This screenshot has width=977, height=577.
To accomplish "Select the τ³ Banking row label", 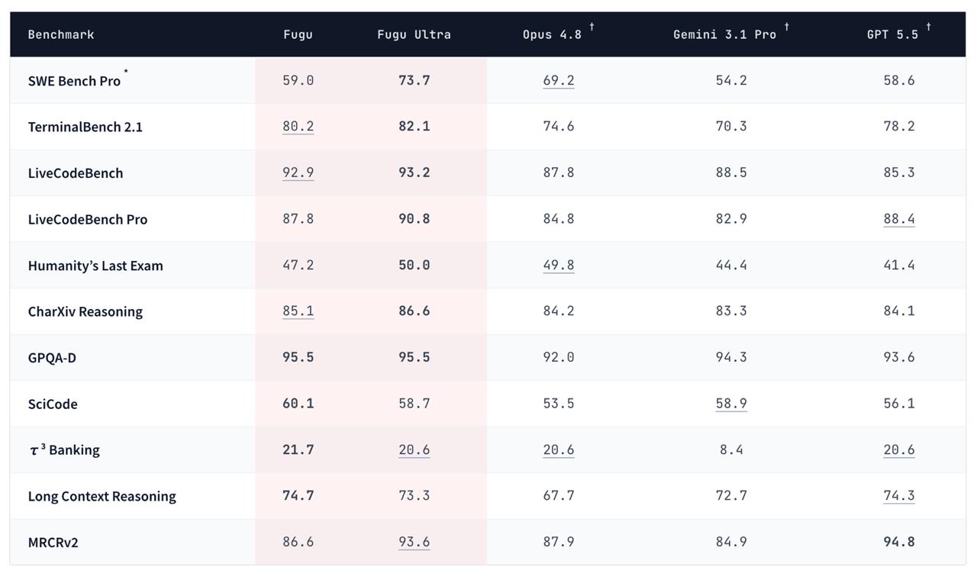I will [x=64, y=450].
